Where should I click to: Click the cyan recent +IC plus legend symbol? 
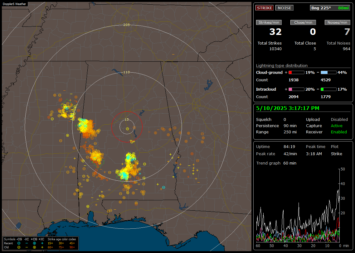[42, 243]
